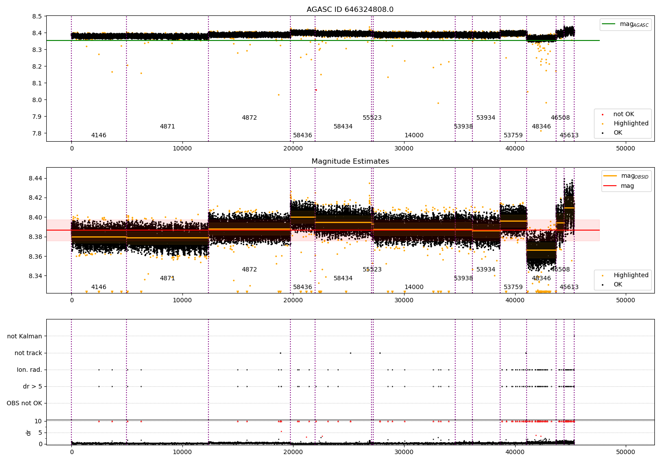Click "Highlighted" in the middle panel legend

tap(631, 275)
